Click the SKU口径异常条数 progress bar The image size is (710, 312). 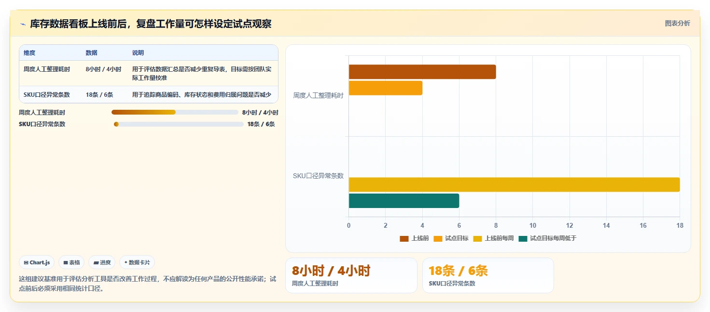pos(179,124)
